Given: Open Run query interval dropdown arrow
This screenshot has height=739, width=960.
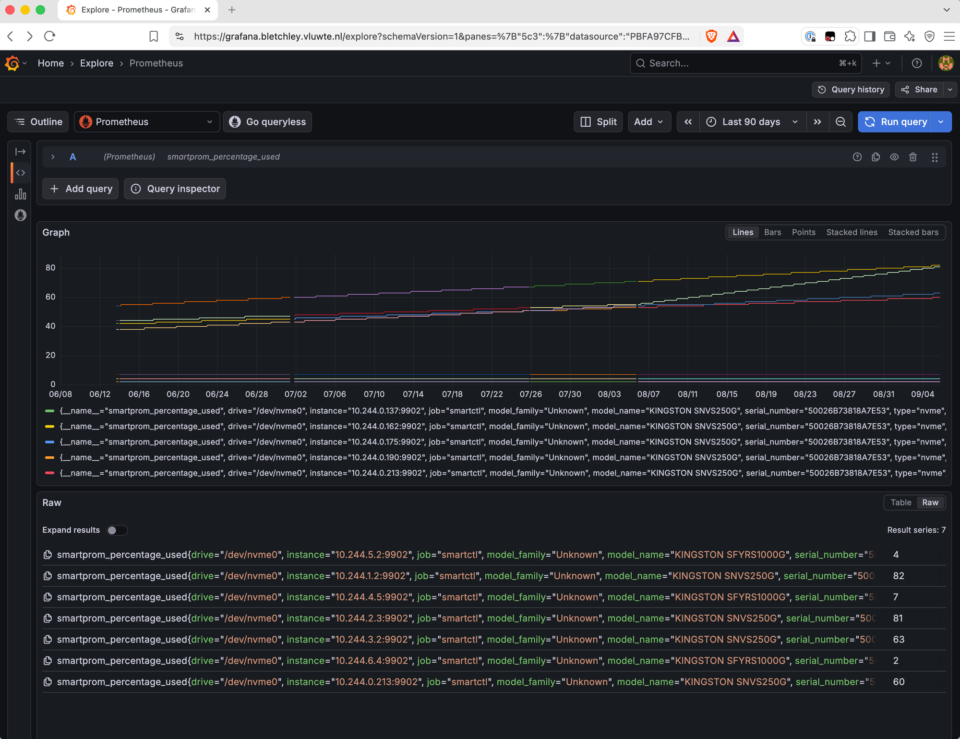Looking at the screenshot, I should (x=941, y=122).
